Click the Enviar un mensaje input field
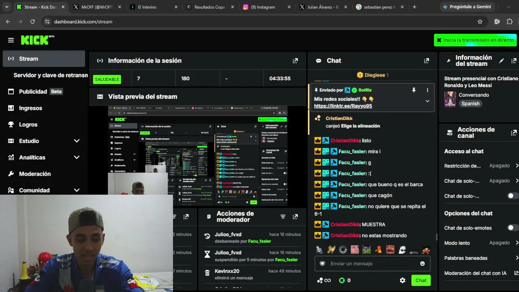This screenshot has width=519, height=292. pos(372,264)
